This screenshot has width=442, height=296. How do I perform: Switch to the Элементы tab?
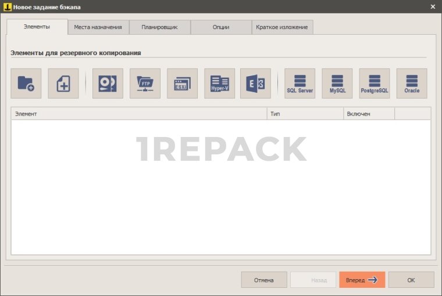37,27
